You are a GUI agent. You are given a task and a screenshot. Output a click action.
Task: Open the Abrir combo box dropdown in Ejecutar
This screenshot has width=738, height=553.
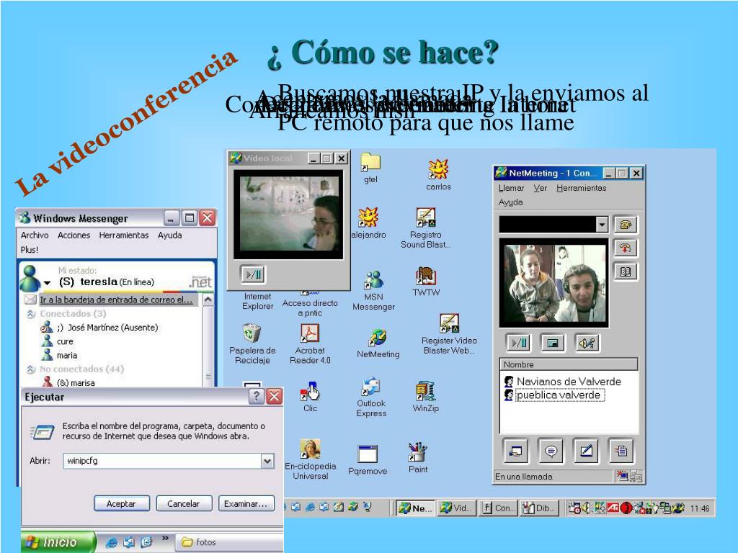[267, 461]
